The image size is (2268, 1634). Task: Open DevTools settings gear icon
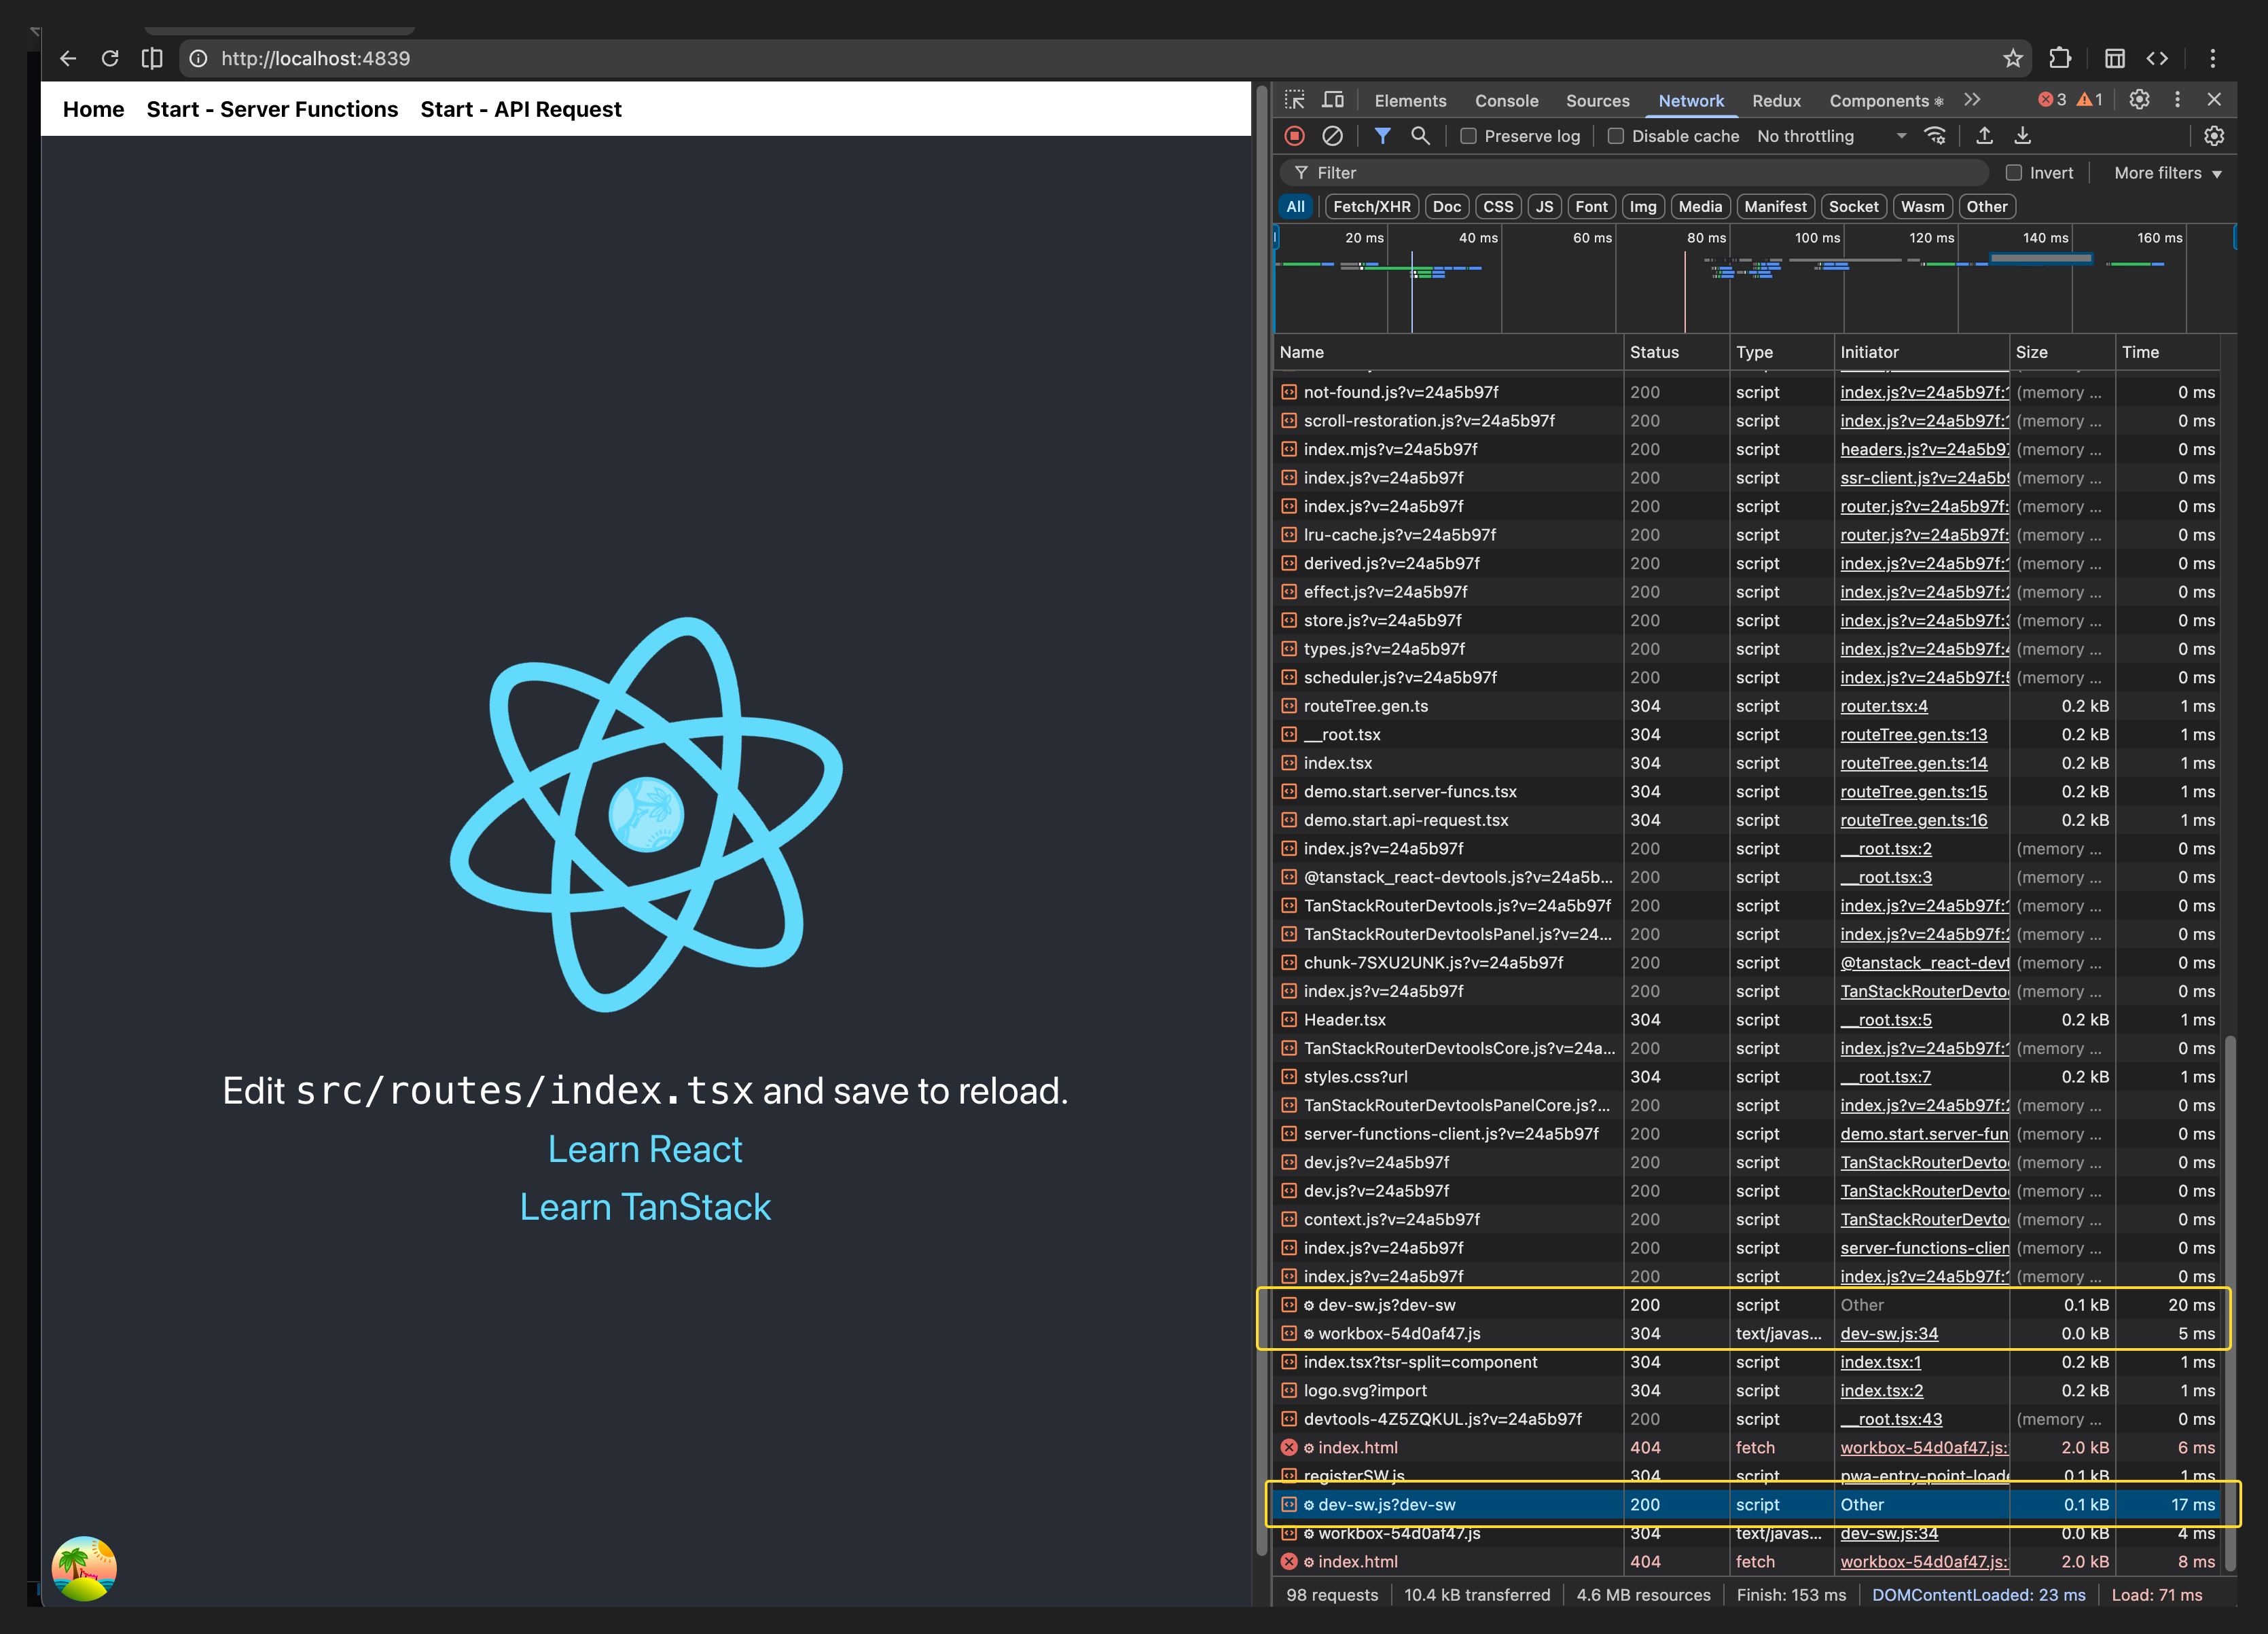[x=2139, y=100]
